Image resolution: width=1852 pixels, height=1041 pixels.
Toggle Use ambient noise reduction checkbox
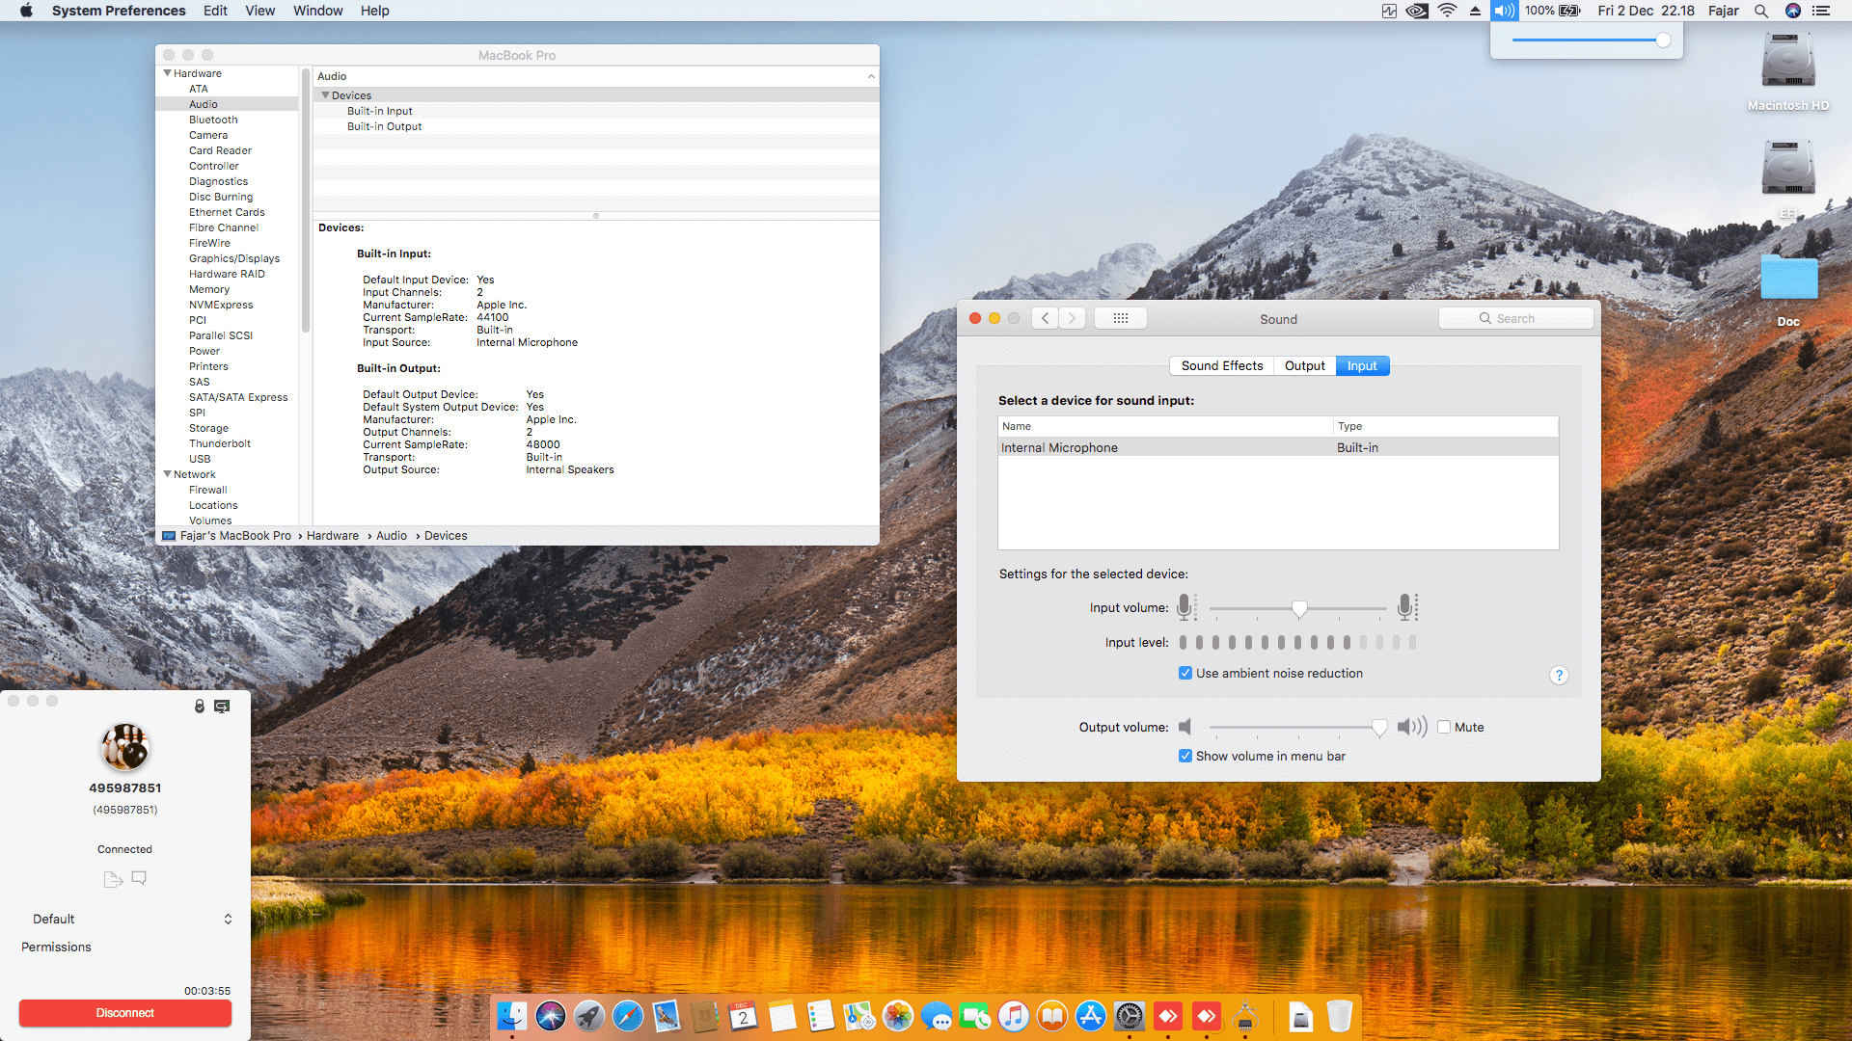(x=1185, y=673)
